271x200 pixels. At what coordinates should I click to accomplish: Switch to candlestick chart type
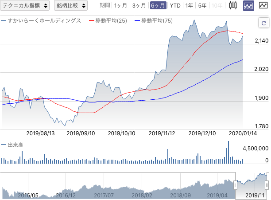[233, 5]
